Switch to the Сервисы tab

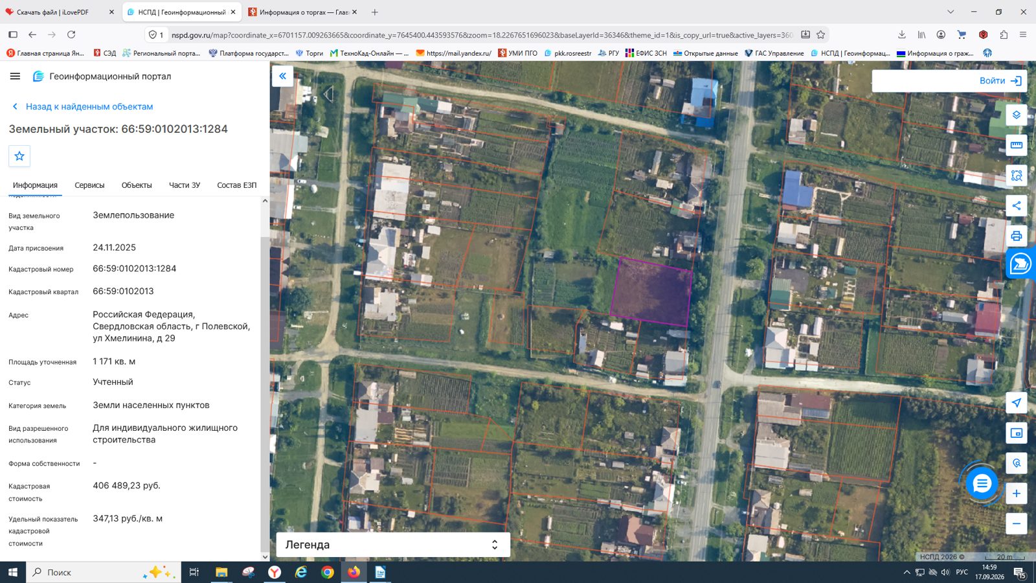tap(89, 185)
